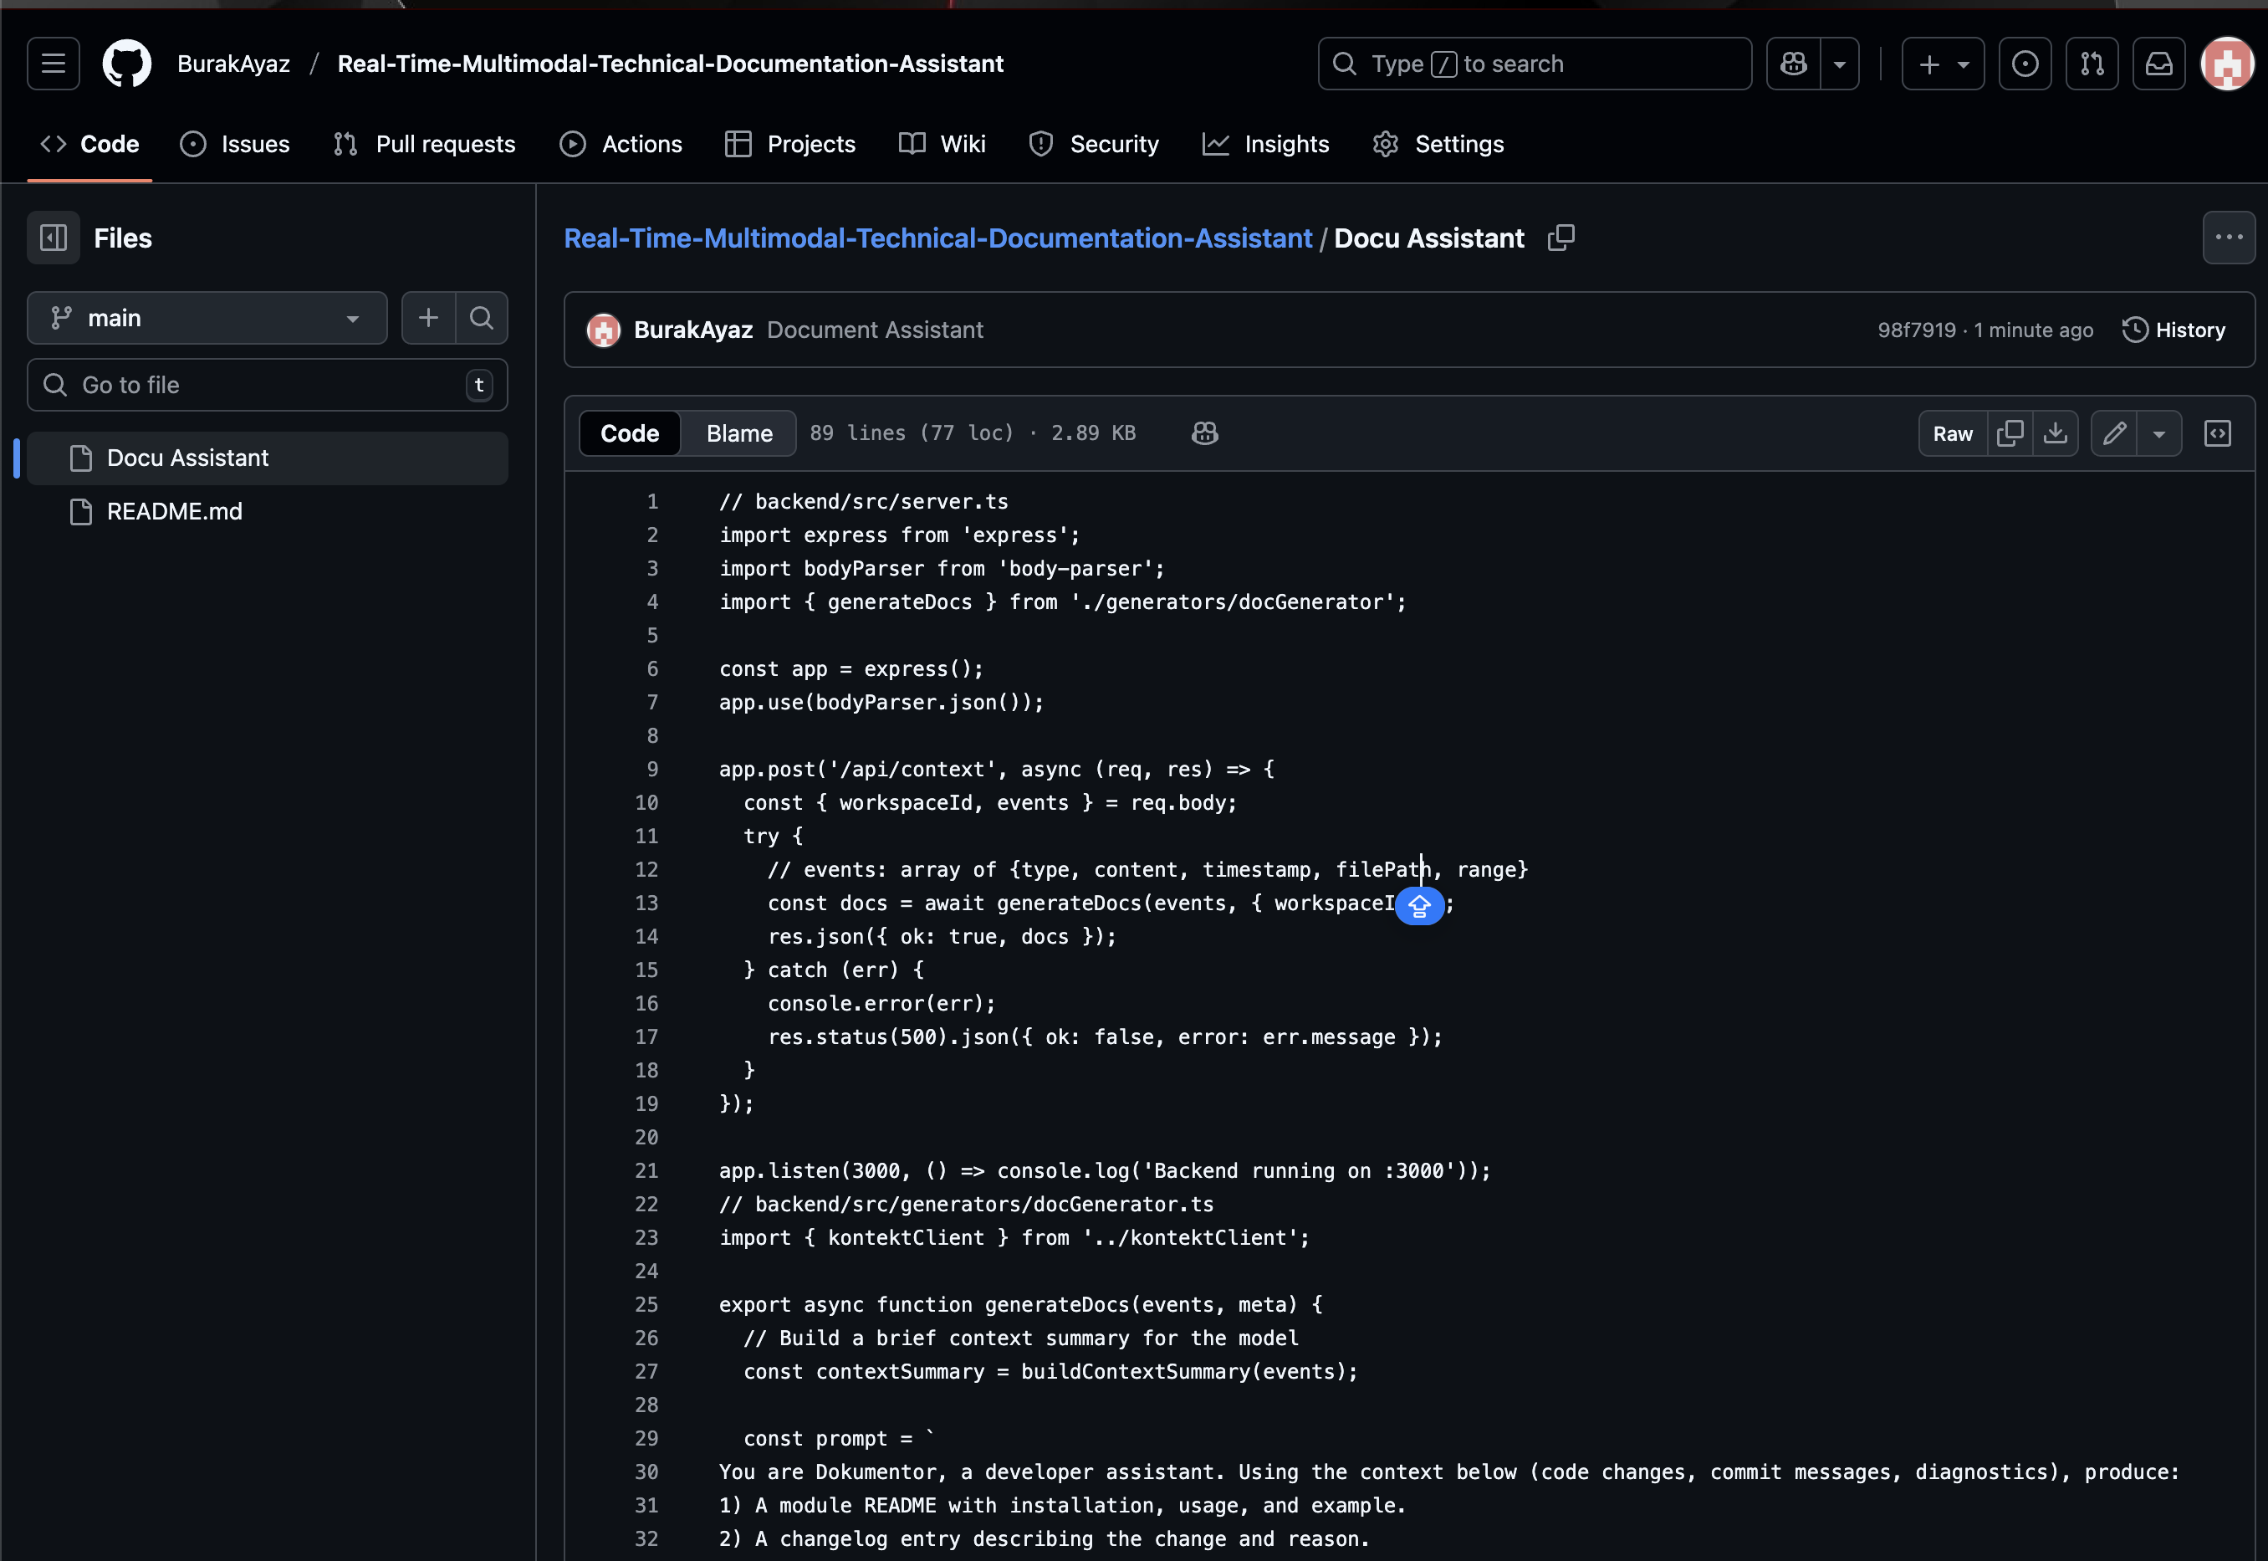Open more edit options dropdown arrow
This screenshot has width=2268, height=1561.
[x=2159, y=433]
